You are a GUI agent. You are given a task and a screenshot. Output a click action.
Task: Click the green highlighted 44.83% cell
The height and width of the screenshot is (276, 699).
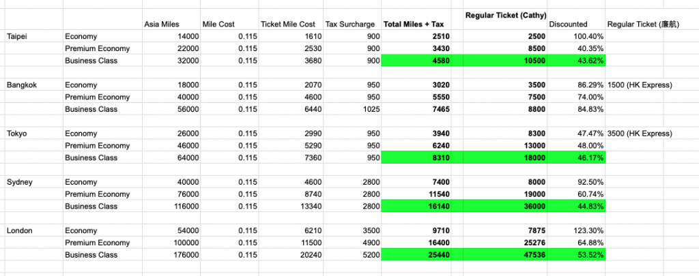[576, 206]
